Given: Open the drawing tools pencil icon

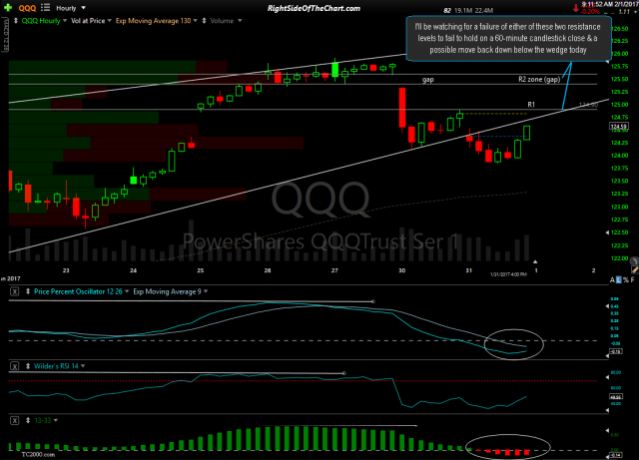Looking at the screenshot, I should 635,269.
